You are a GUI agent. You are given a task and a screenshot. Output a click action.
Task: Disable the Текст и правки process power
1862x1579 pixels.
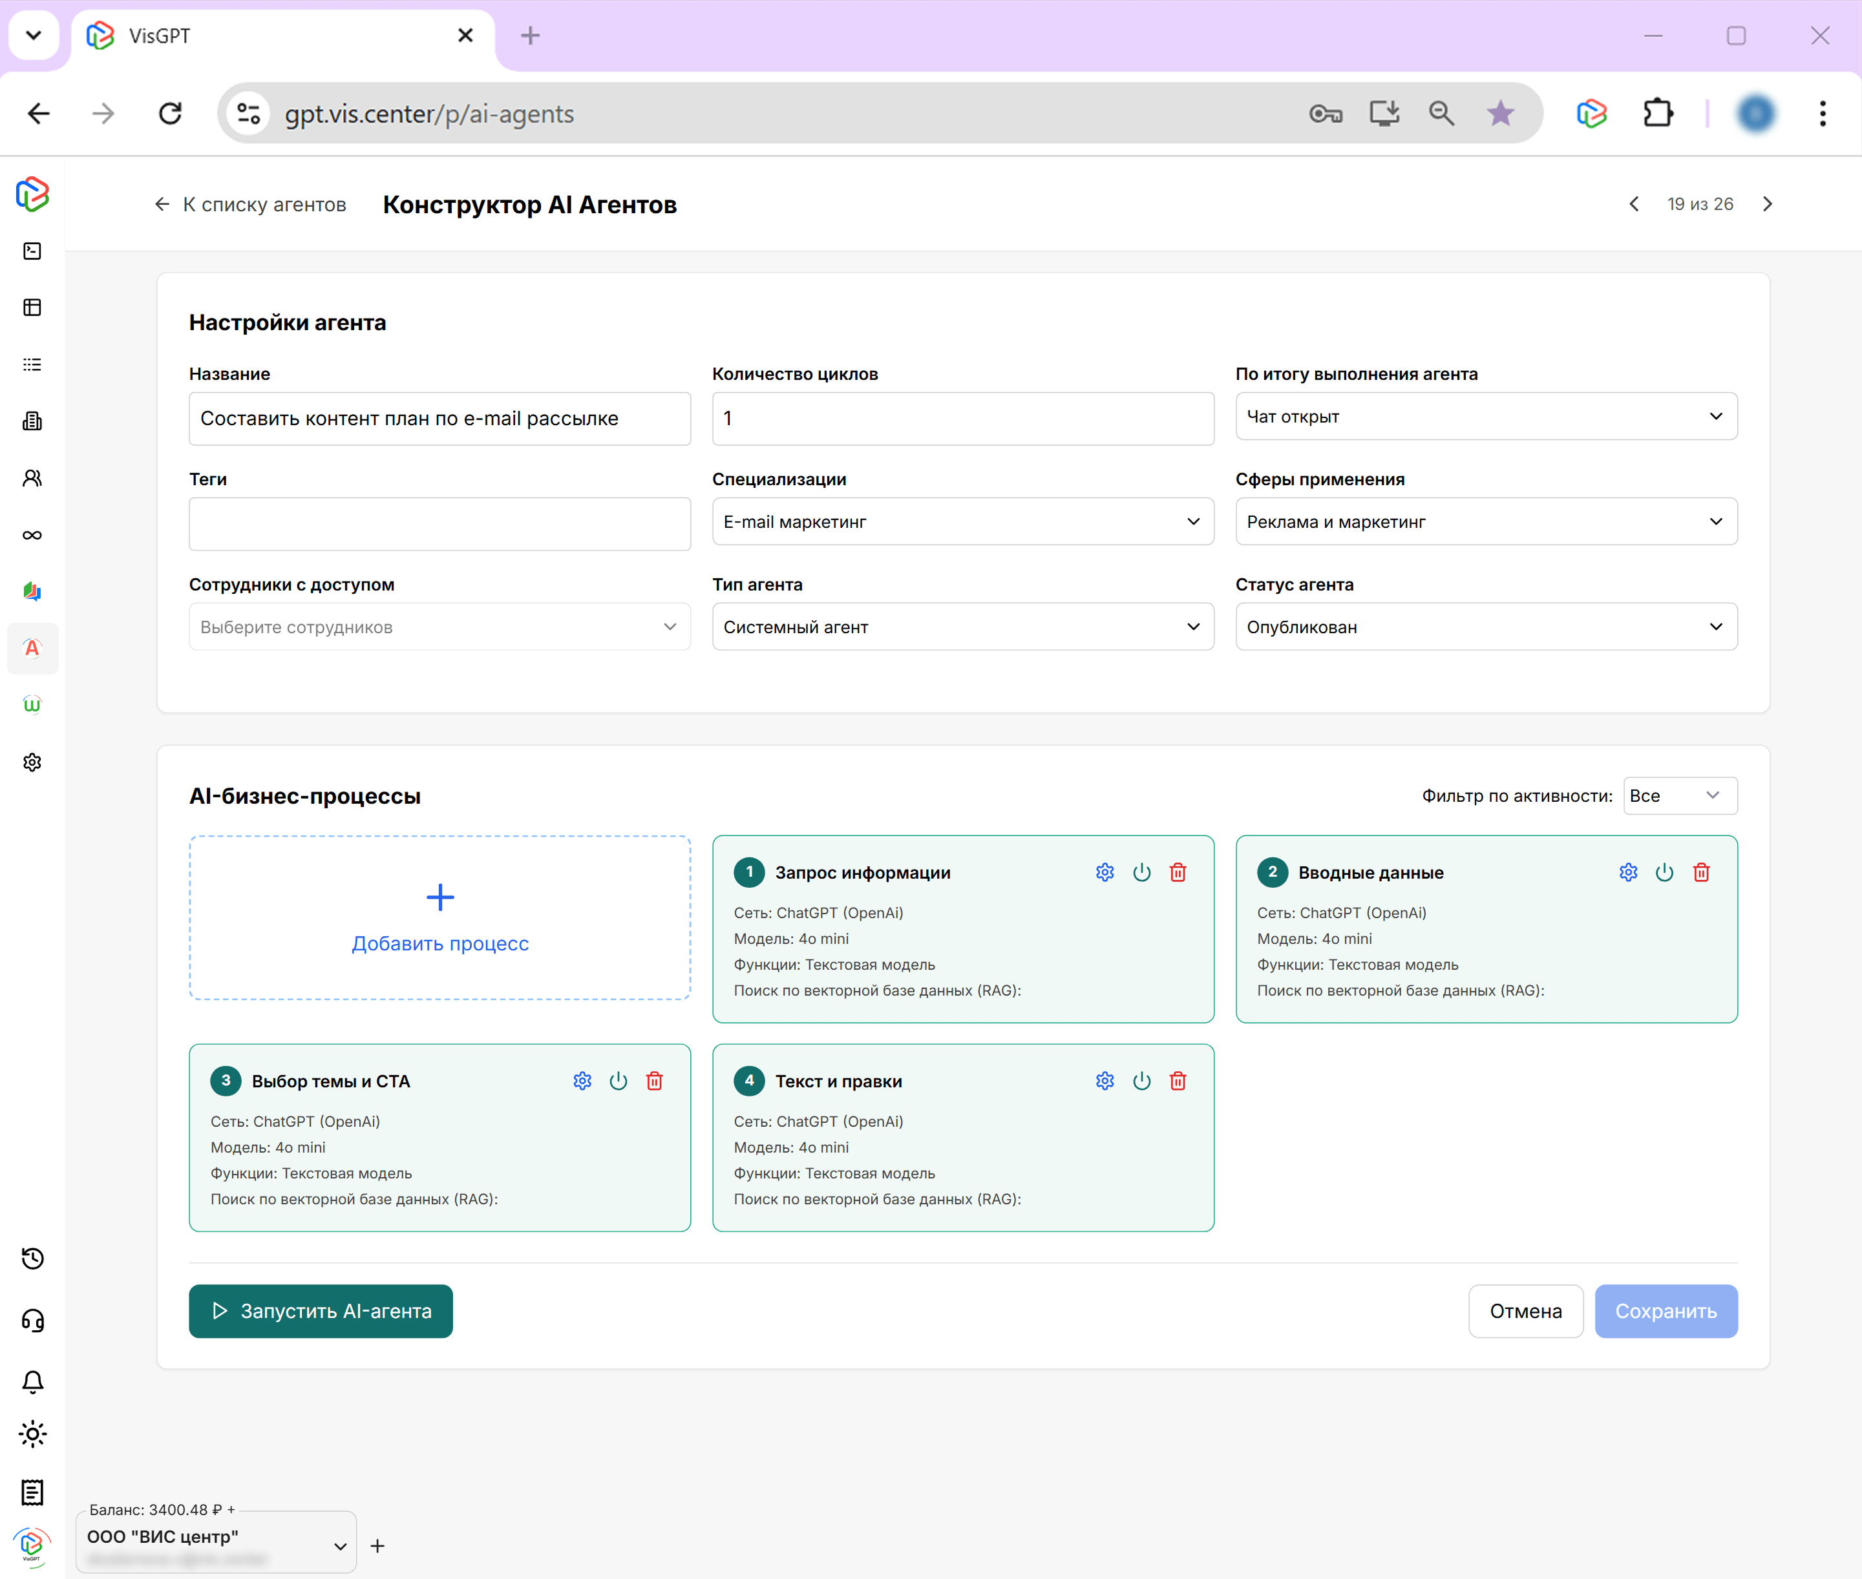1141,1080
